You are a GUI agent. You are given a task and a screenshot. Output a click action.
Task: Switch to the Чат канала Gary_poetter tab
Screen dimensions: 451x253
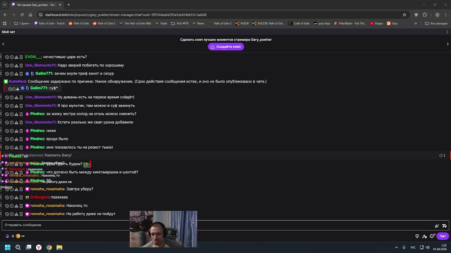pyautogui.click(x=37, y=5)
